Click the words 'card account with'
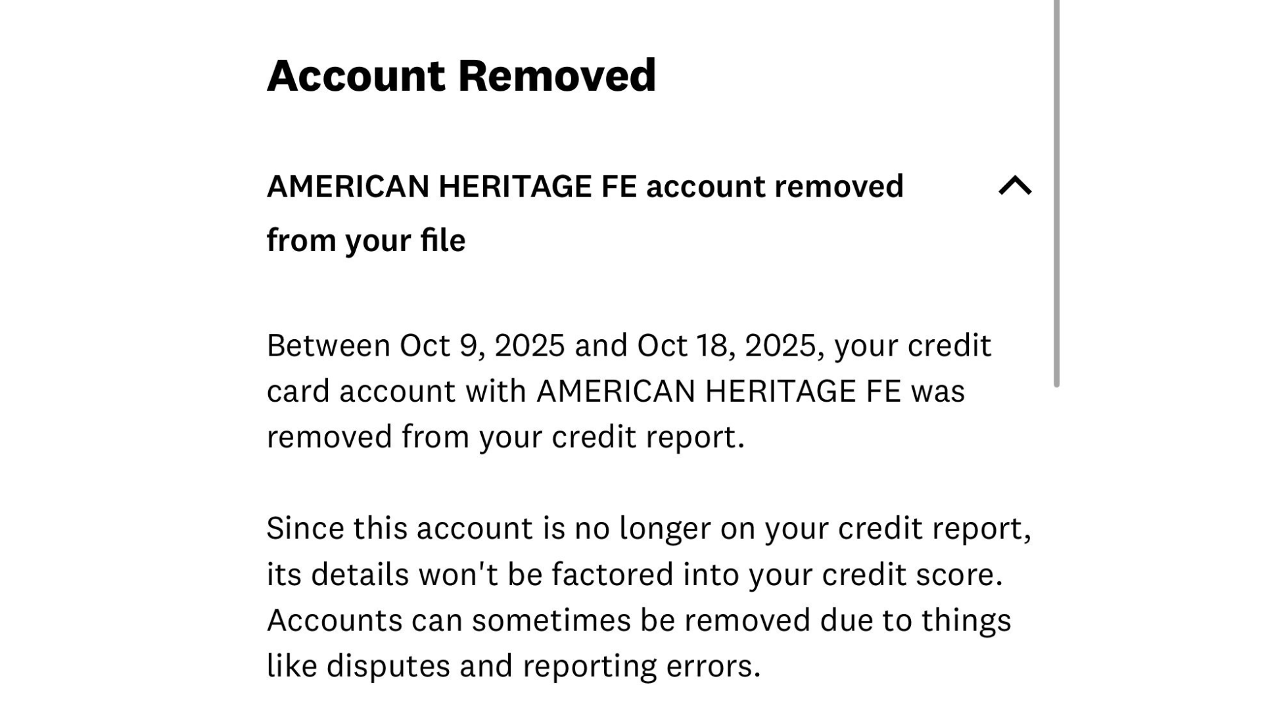This screenshot has height=710, width=1262. [396, 392]
